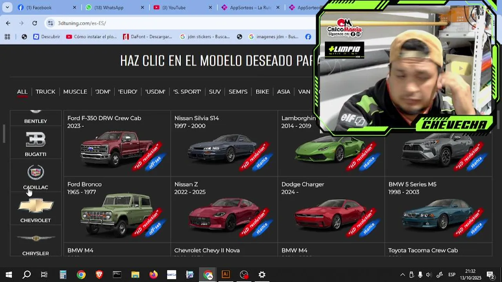The height and width of the screenshot is (282, 502).
Task: Select the Cadillac brand logo
Action: click(x=36, y=172)
